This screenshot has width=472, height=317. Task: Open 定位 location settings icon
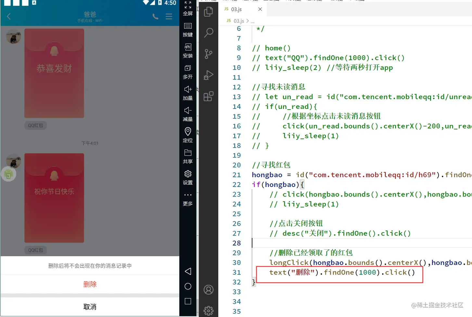(188, 136)
